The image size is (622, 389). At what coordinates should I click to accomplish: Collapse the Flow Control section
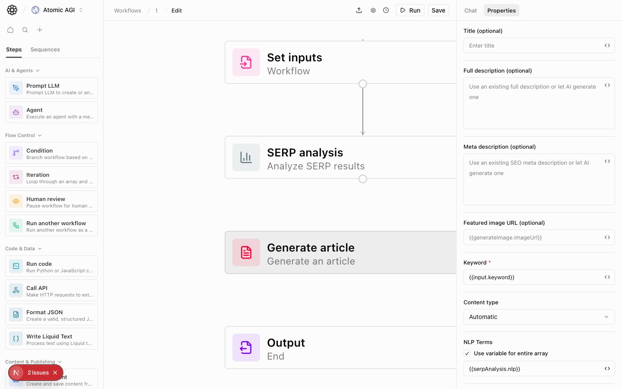coord(23,135)
